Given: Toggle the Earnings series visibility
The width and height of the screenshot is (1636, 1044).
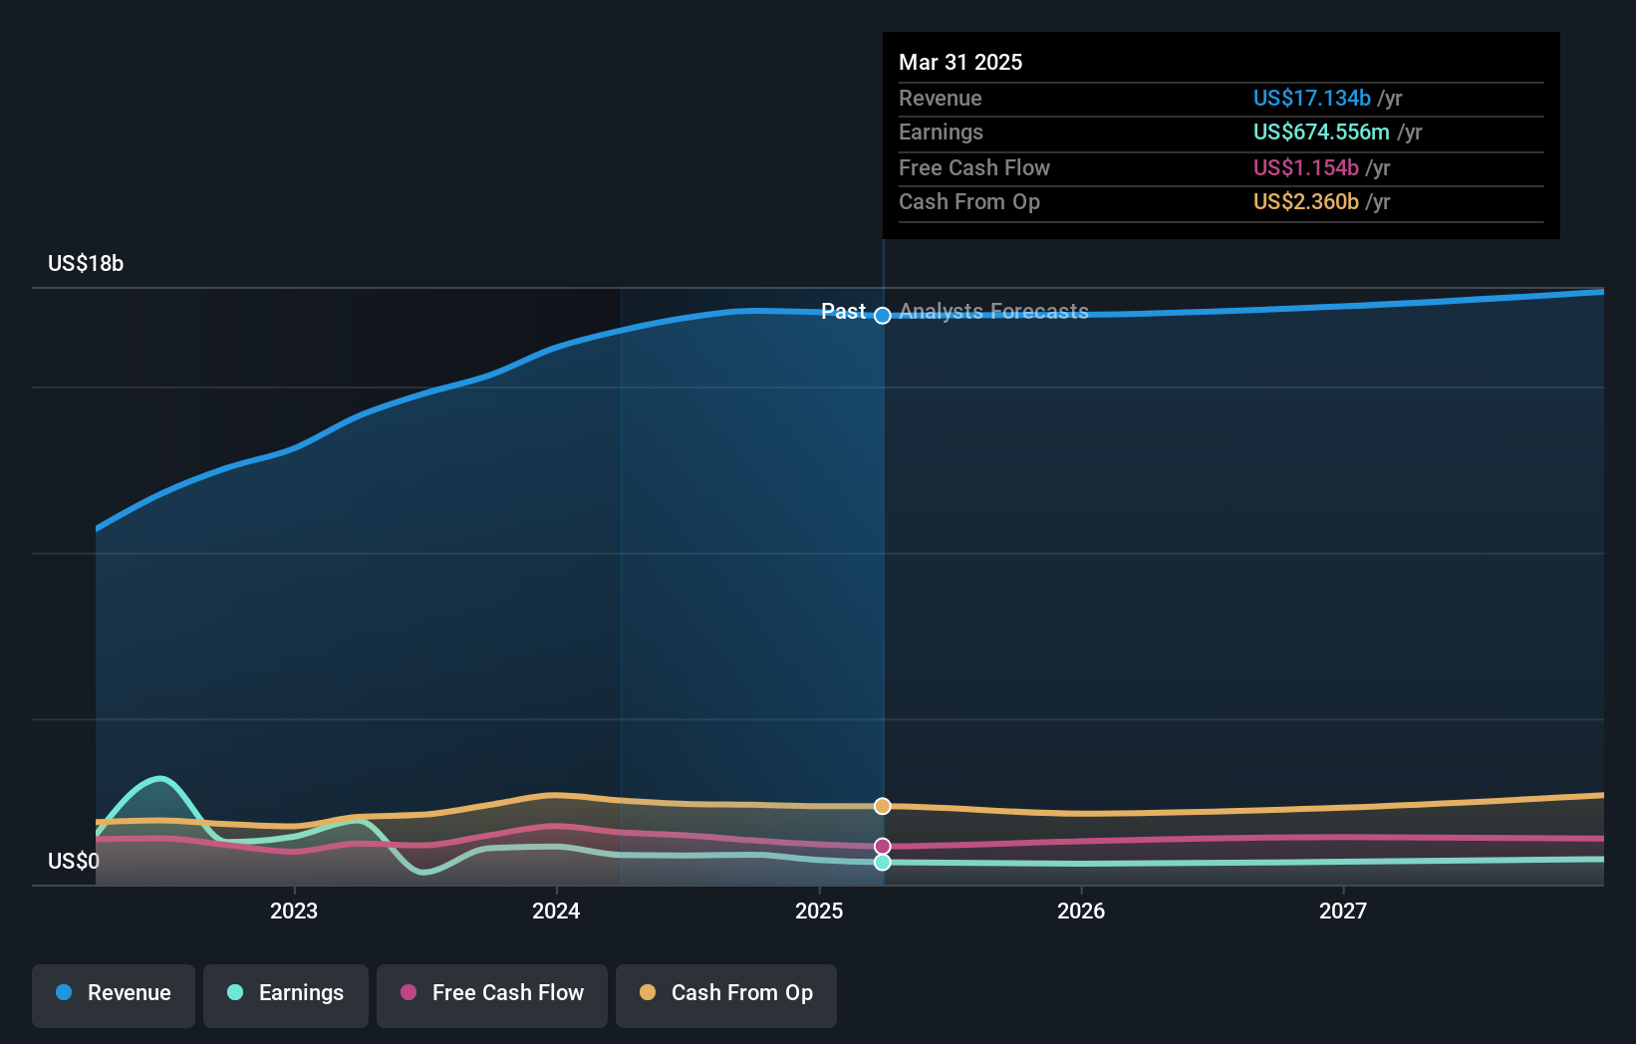Looking at the screenshot, I should click(x=286, y=993).
